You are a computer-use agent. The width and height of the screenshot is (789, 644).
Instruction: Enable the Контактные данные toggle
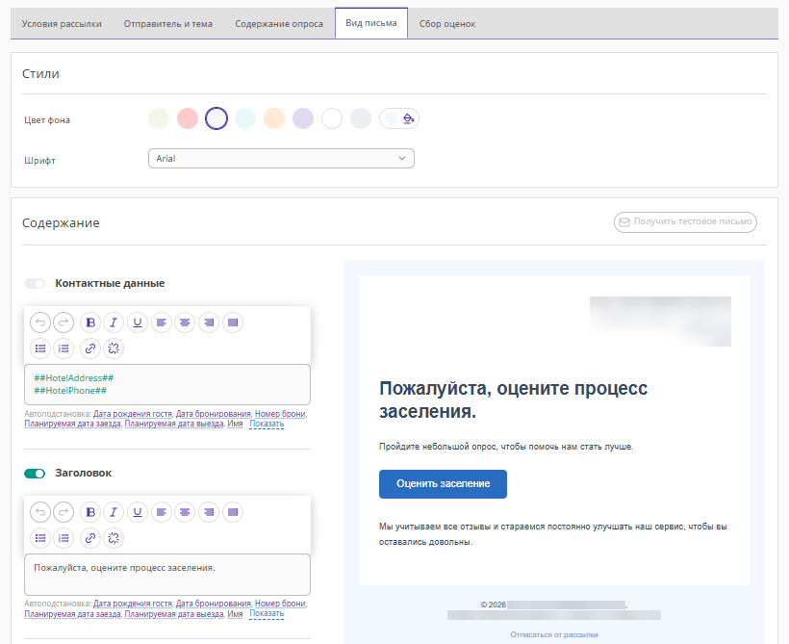click(x=35, y=284)
